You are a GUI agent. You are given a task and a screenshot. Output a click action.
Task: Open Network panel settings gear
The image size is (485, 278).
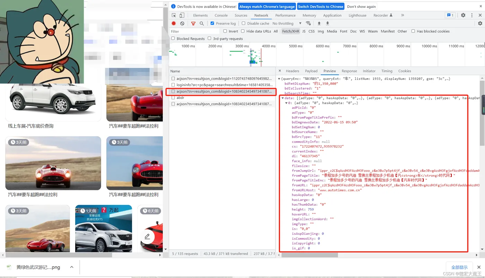tap(480, 24)
